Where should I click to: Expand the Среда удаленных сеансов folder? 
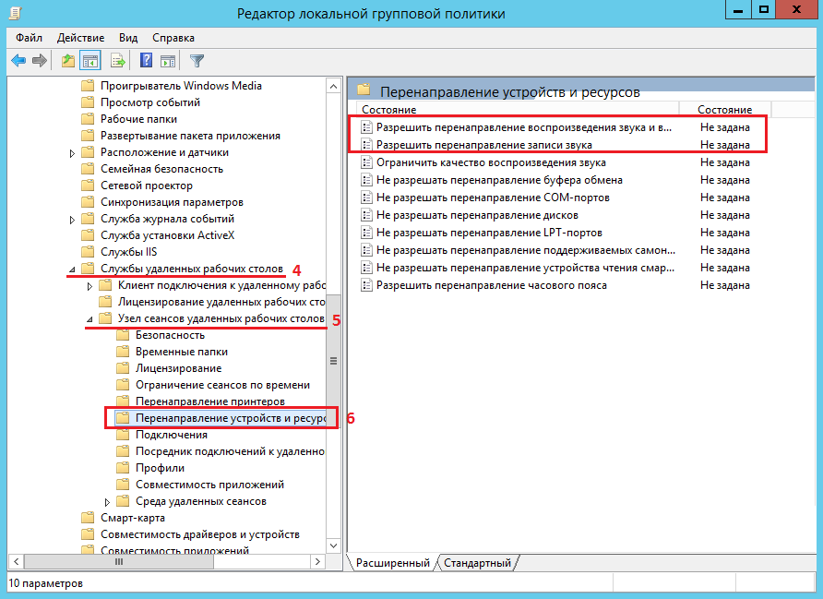pos(107,501)
